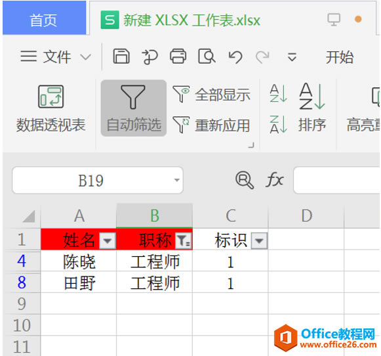
Task: Open quick access toolbar customize dropdown
Action: [292, 57]
